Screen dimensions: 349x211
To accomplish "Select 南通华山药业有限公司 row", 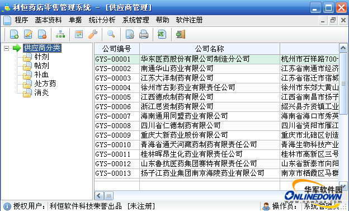I will tap(216, 69).
